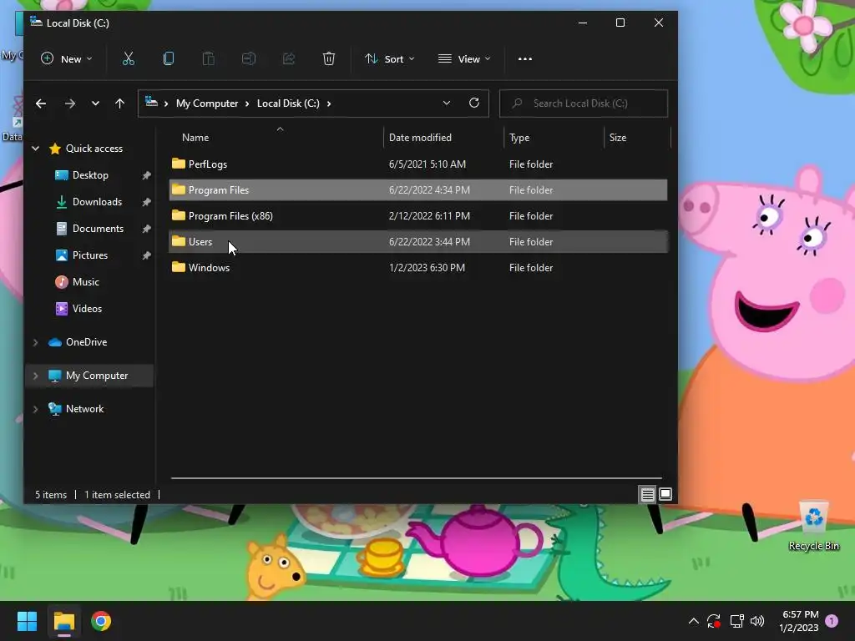The width and height of the screenshot is (855, 641).
Task: Expand the My Computer tree node
Action: 35,376
